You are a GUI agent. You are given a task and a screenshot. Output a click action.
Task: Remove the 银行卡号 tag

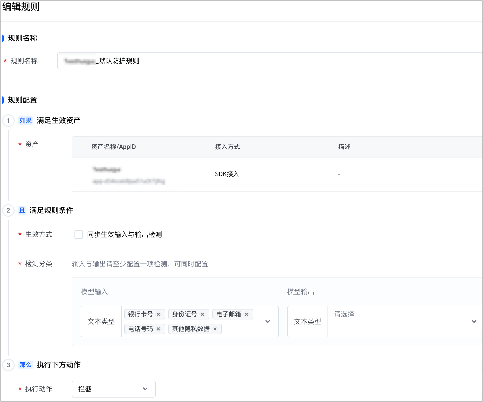(x=158, y=314)
